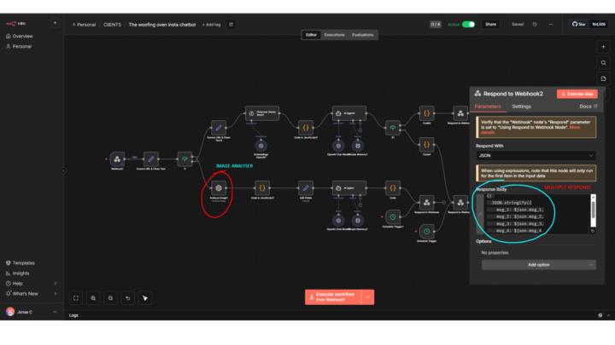Switch to the Editor tab

coord(311,35)
